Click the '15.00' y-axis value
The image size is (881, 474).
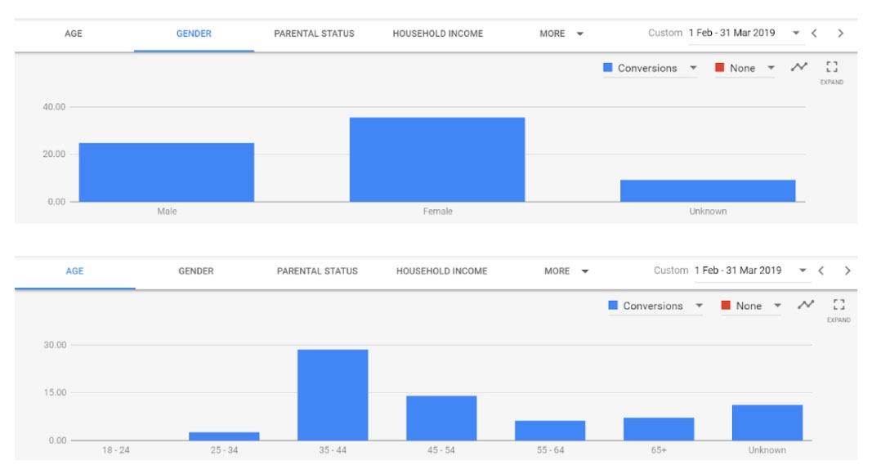tap(55, 392)
